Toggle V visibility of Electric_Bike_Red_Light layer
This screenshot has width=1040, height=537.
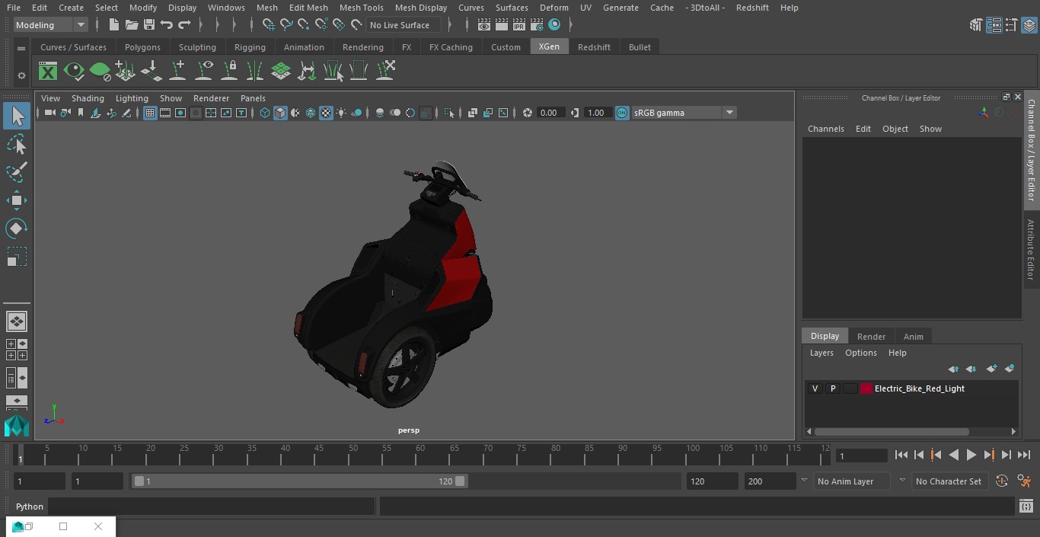(815, 388)
